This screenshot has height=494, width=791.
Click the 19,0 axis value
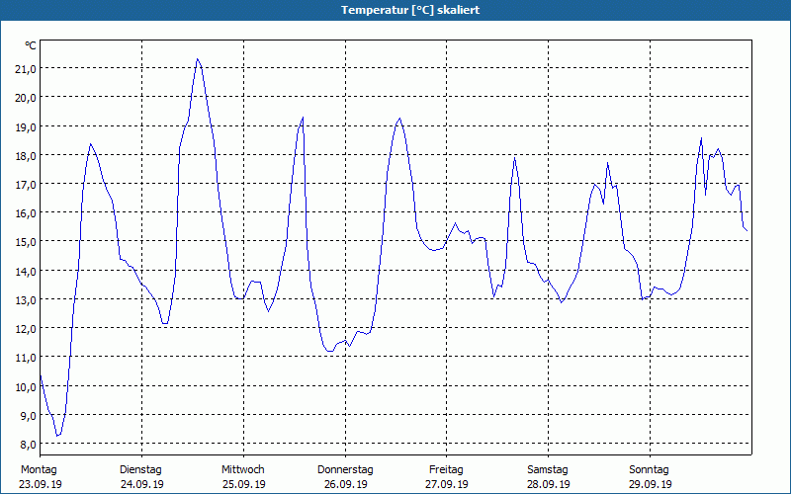click(x=26, y=127)
